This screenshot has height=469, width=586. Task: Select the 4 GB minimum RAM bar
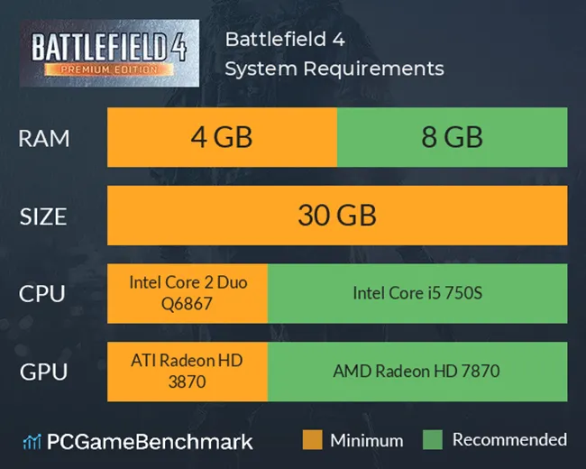[x=222, y=138]
